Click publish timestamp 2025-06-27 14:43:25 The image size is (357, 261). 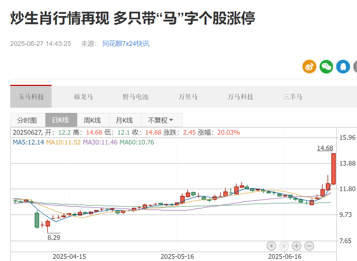pyautogui.click(x=40, y=44)
